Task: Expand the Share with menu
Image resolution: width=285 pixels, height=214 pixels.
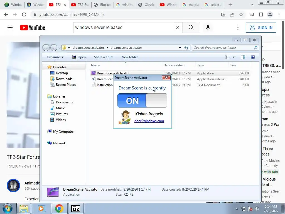Action: [x=104, y=57]
